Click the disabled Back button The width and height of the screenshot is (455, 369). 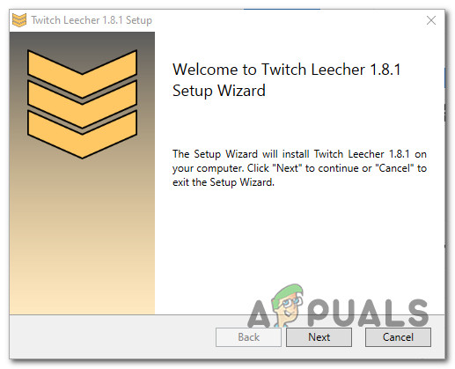[248, 337]
